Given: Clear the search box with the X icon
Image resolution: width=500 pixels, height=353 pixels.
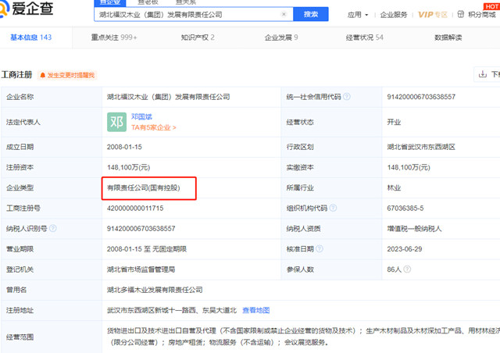Looking at the screenshot, I should coord(284,14).
